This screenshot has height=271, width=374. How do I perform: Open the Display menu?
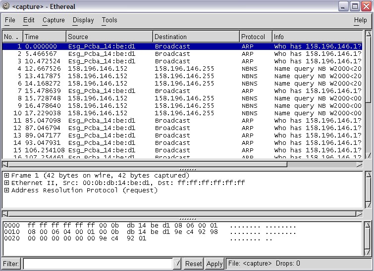83,20
